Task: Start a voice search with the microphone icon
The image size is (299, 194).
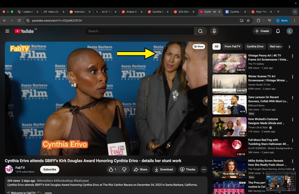Action: 214,31
